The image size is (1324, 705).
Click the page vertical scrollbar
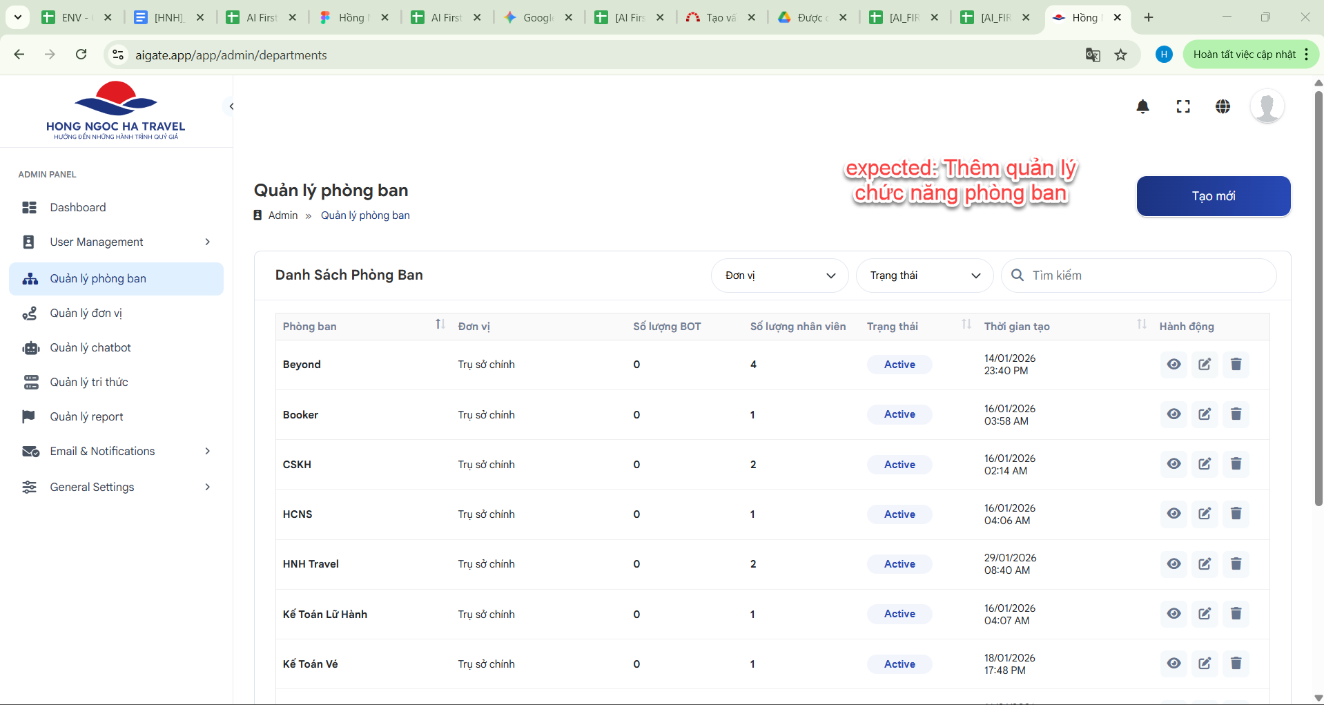pos(1318,297)
